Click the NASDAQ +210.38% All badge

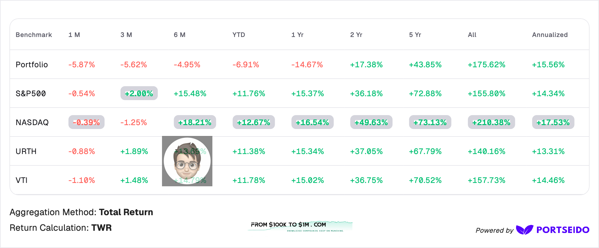[x=491, y=122]
